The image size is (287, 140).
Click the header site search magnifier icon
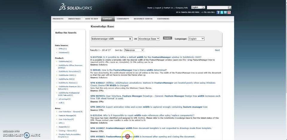coord(230,7)
